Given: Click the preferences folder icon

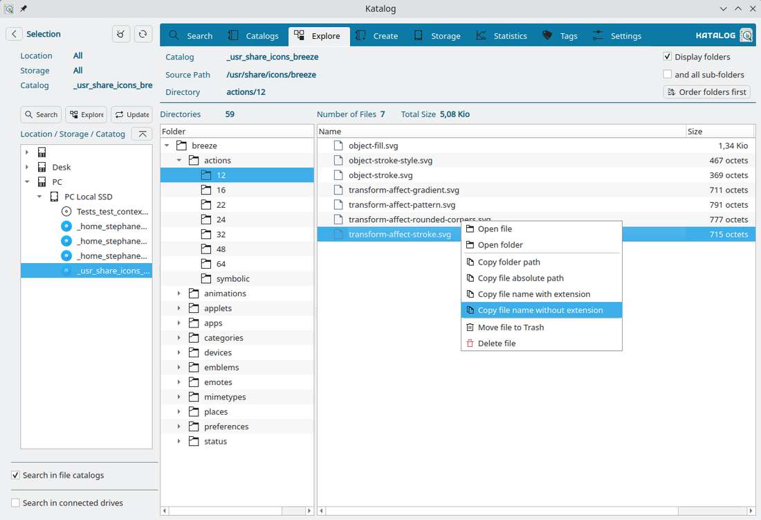Looking at the screenshot, I should coord(194,427).
